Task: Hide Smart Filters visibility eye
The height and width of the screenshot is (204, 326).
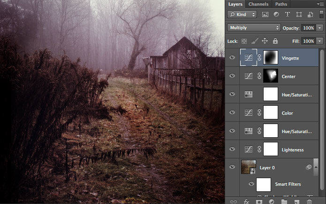Action: coord(251,184)
